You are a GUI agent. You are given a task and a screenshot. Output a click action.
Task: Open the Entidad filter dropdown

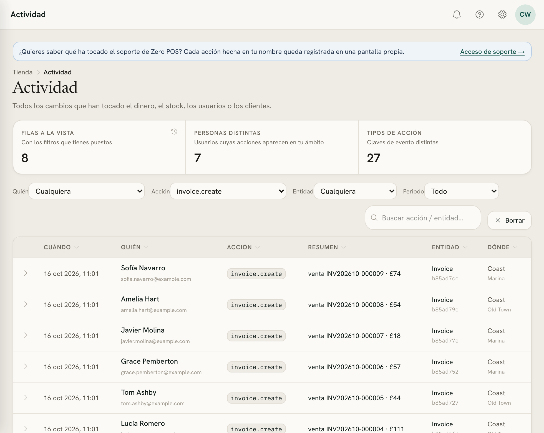(x=355, y=191)
